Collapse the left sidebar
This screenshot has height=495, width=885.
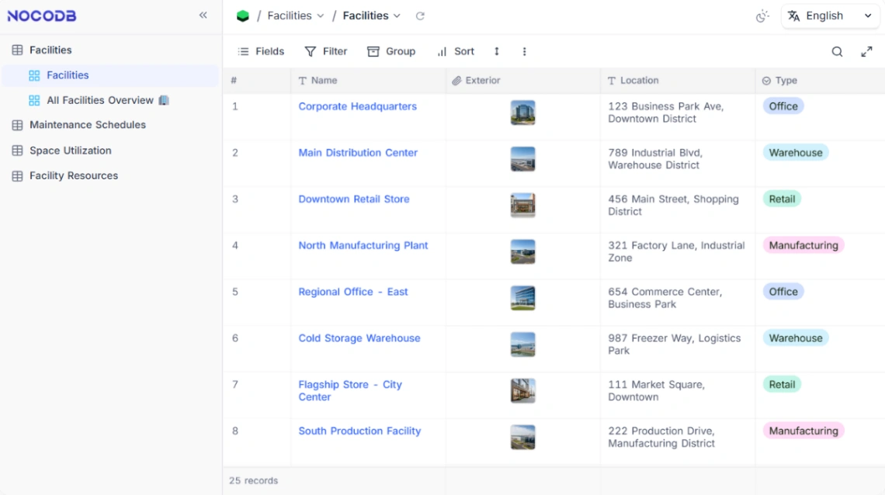point(203,14)
